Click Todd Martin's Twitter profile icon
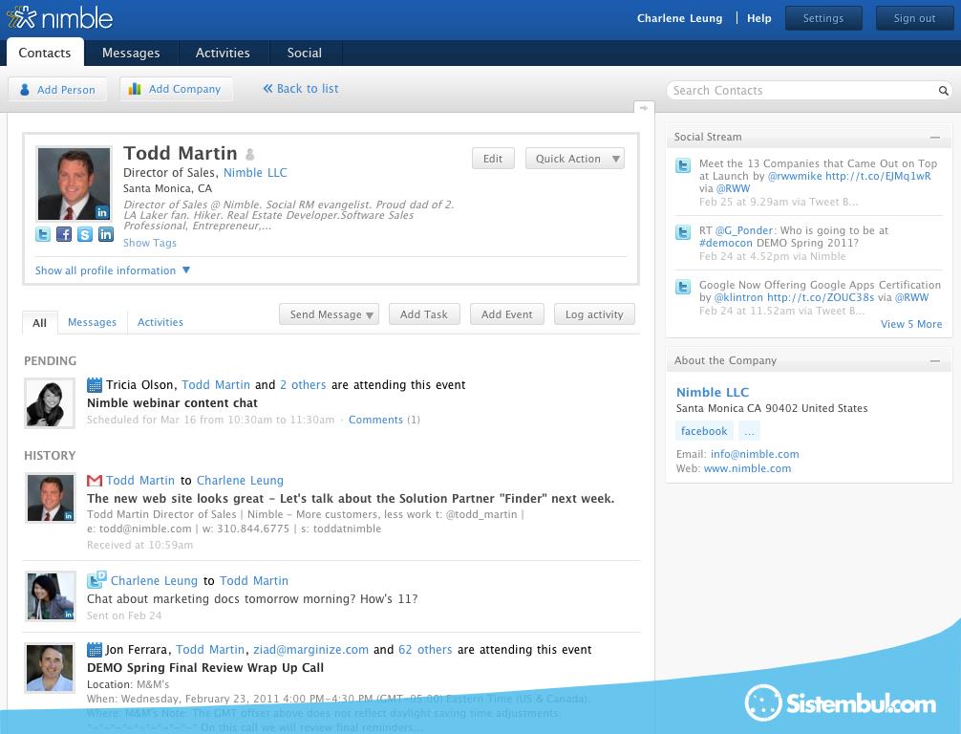 [x=43, y=233]
